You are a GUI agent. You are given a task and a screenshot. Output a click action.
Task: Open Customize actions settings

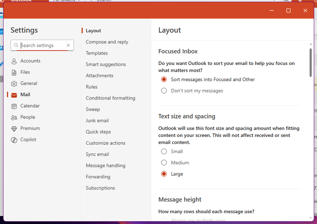coord(106,143)
